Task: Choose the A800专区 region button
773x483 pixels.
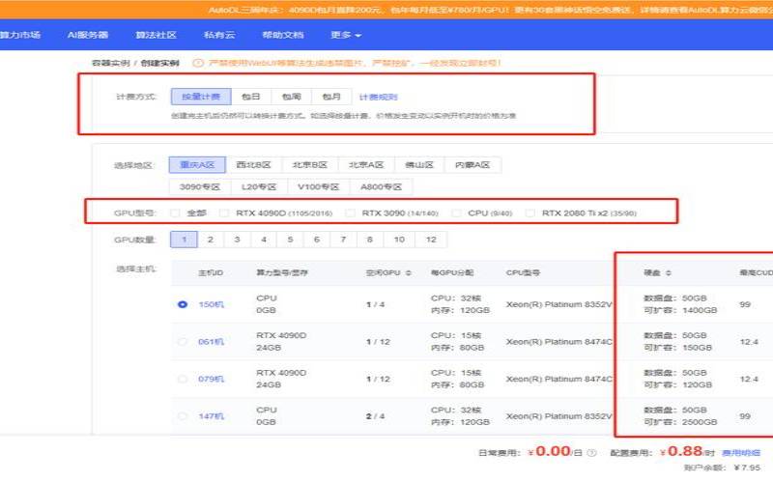Action: [383, 186]
